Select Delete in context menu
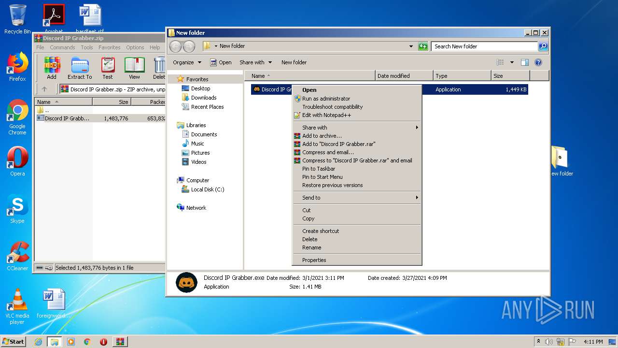 coord(357,239)
